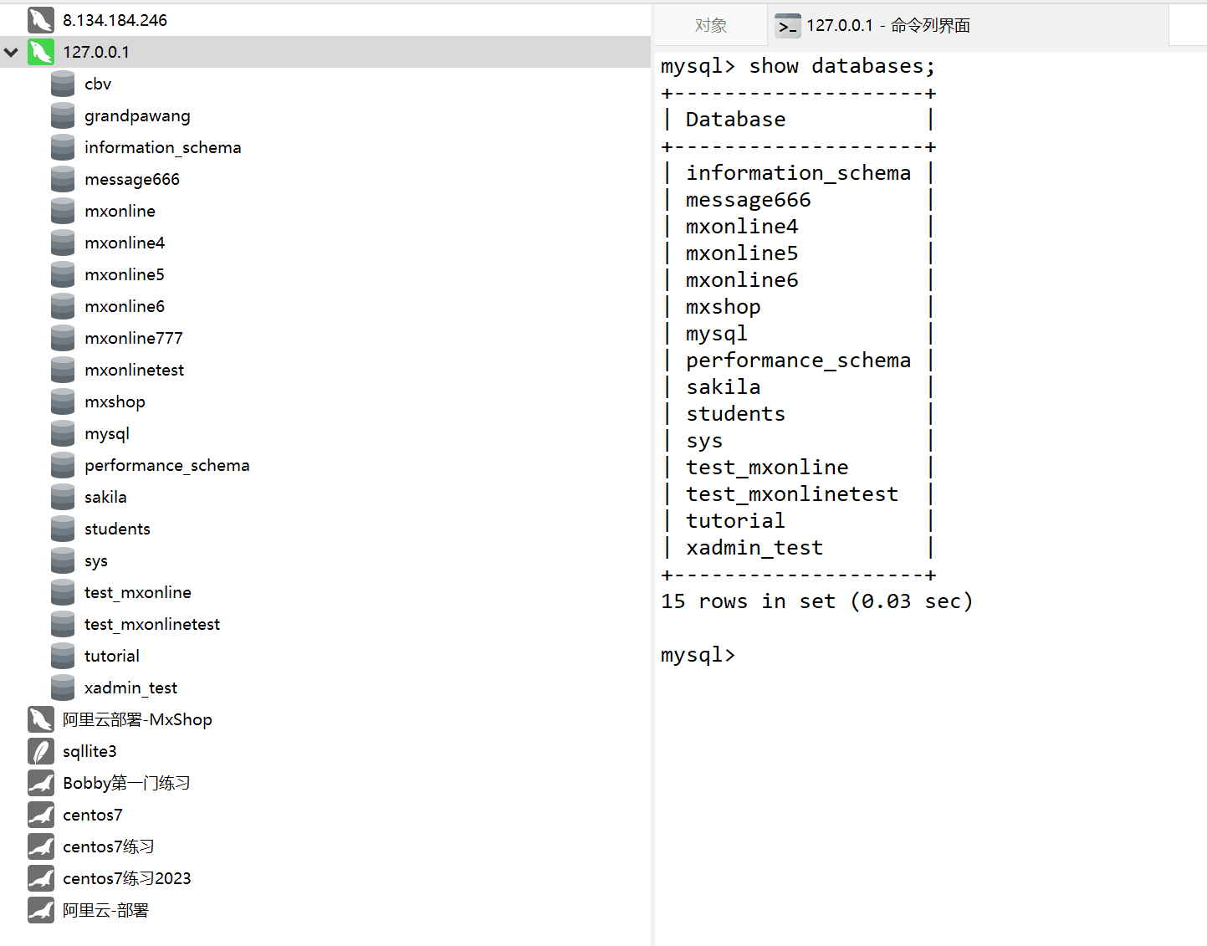Viewport: 1207px width, 946px height.
Task: Select the 阿里云-部署 connection
Action: [105, 910]
